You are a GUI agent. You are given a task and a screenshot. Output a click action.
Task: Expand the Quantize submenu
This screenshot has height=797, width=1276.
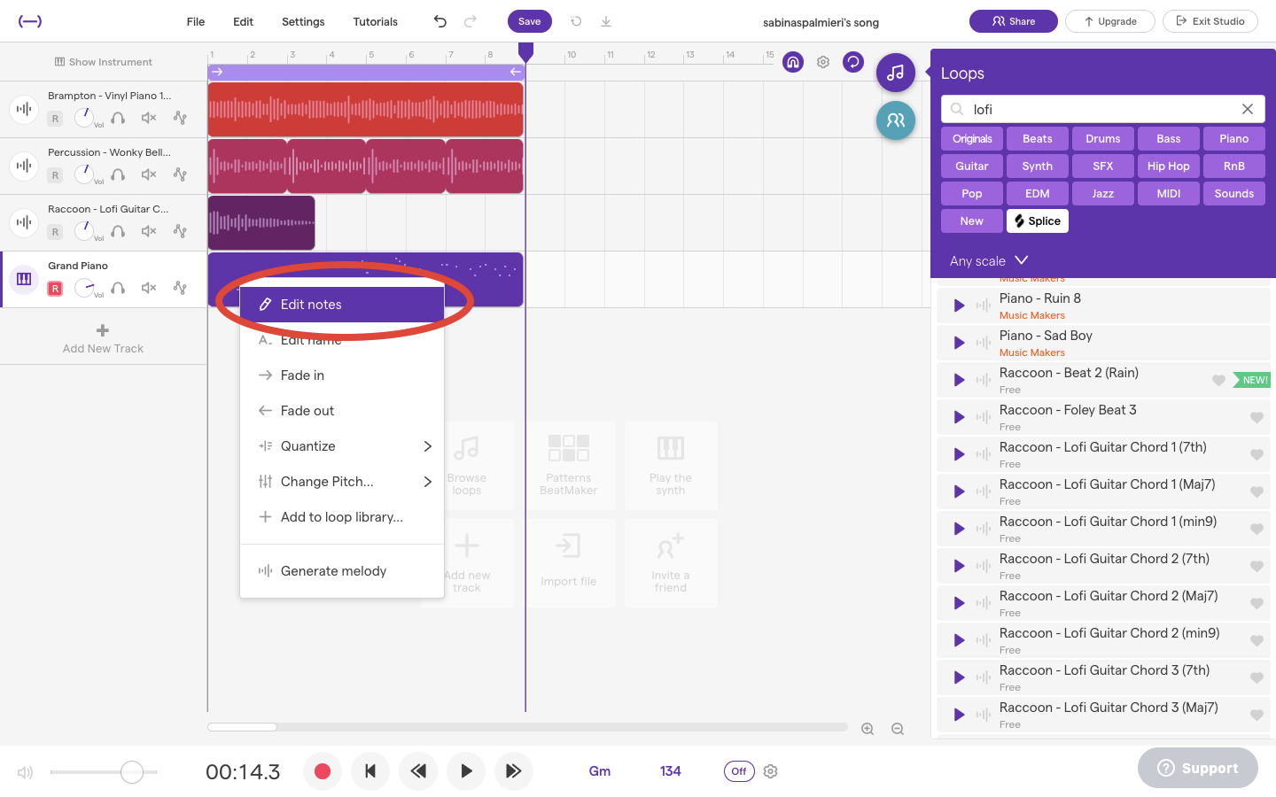[342, 446]
